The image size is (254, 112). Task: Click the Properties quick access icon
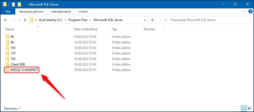(x=13, y=4)
